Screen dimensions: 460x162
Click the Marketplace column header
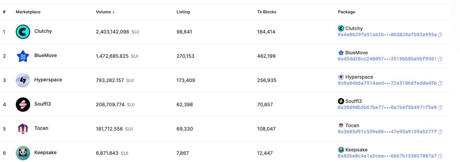pyautogui.click(x=28, y=12)
